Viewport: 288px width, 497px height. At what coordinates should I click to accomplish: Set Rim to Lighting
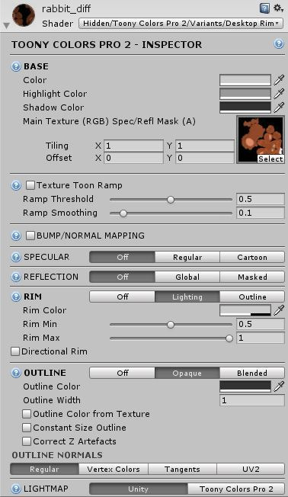(x=187, y=297)
